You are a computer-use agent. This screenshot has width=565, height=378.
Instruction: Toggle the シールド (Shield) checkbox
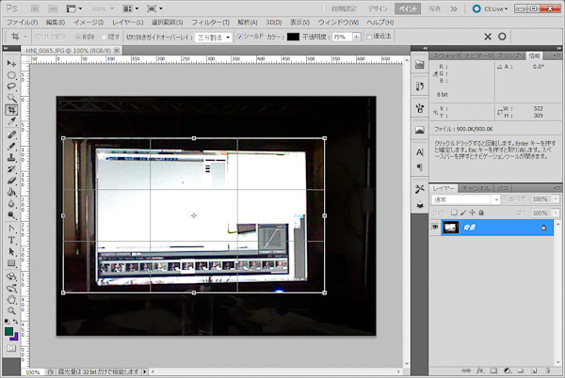[x=240, y=37]
